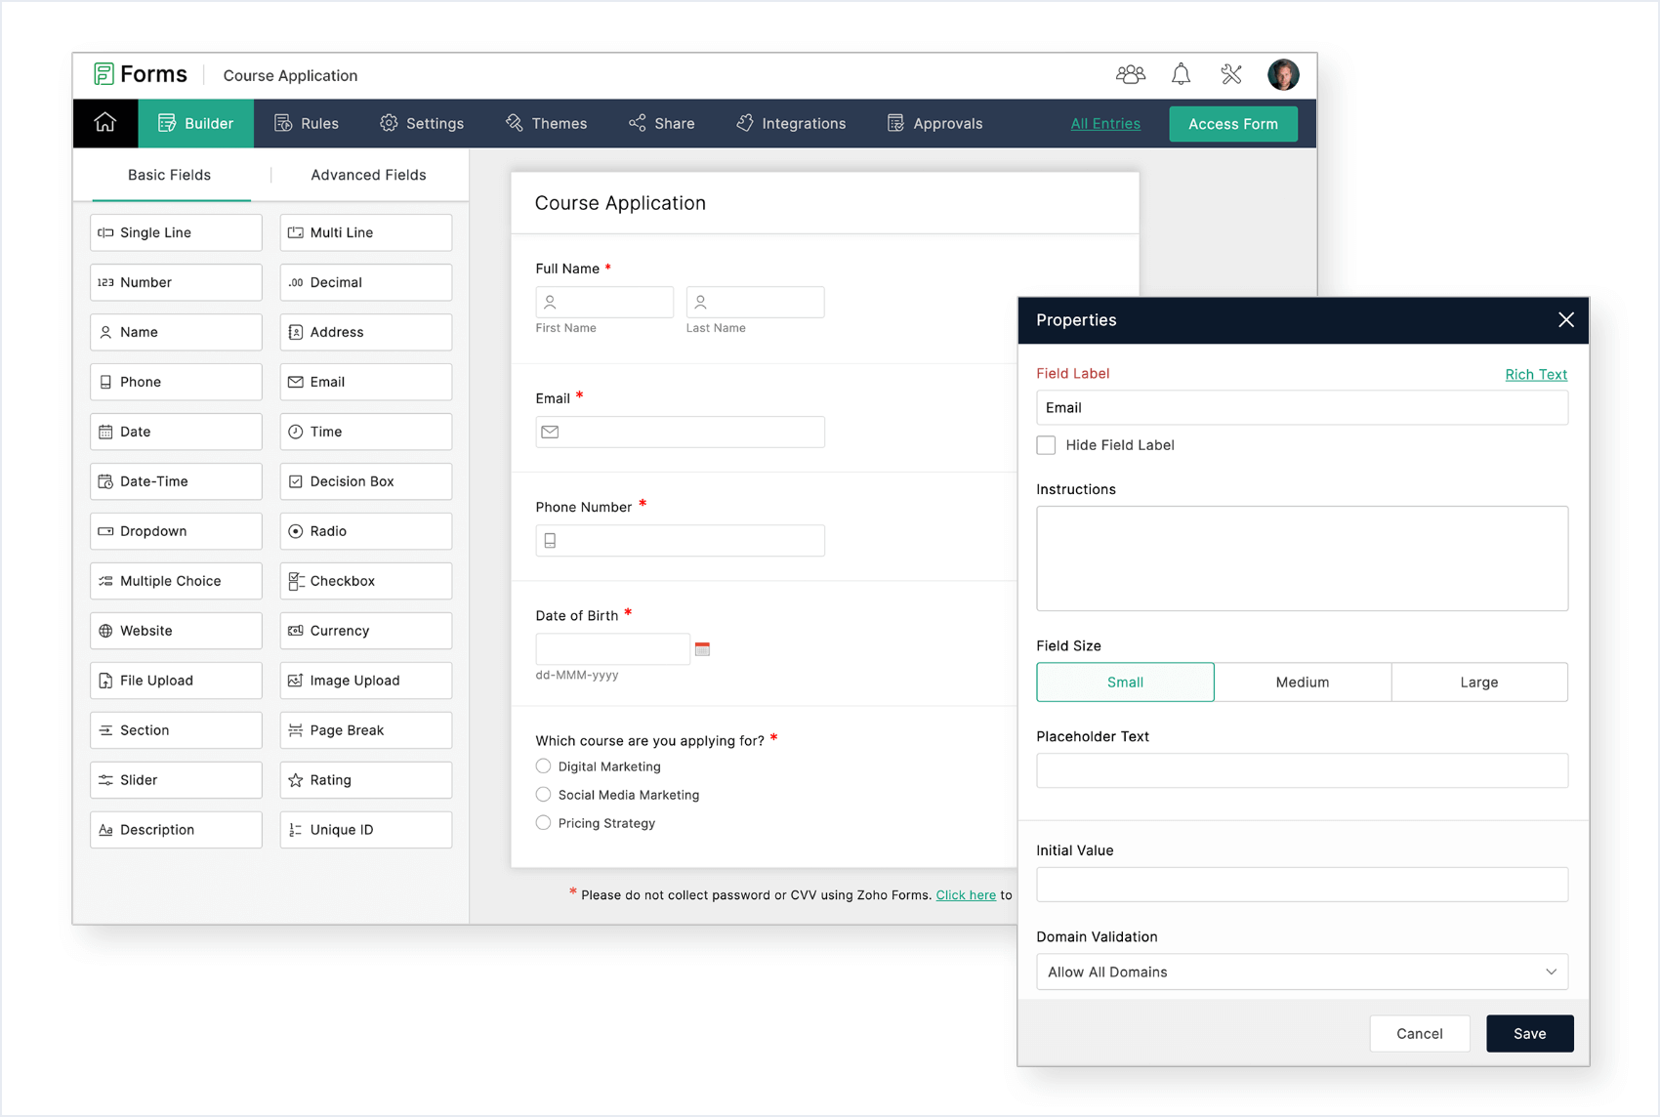Insert a Date-Time field
Viewport: 1660px width, 1117px height.
(175, 480)
